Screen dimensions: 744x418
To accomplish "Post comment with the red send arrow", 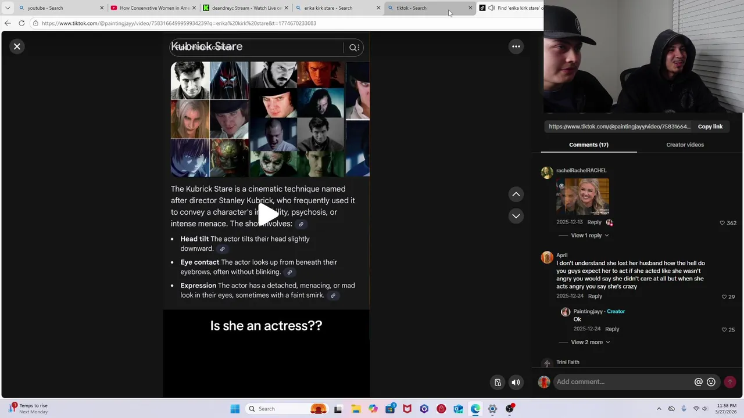I will coord(729,382).
